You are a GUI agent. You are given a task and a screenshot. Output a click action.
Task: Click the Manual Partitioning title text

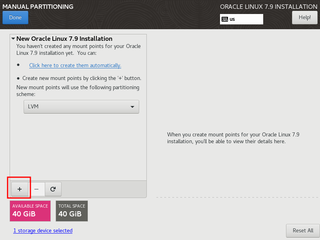click(x=38, y=6)
